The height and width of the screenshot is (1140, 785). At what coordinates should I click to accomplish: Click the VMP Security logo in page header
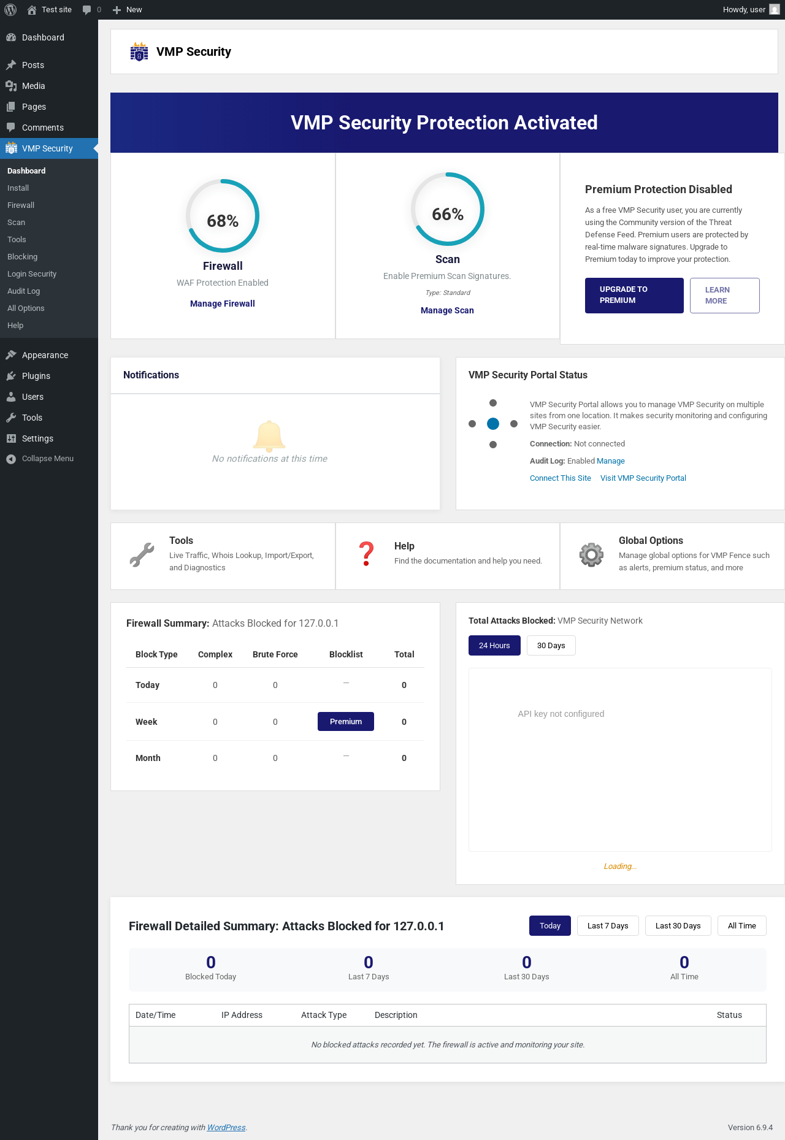pos(139,52)
